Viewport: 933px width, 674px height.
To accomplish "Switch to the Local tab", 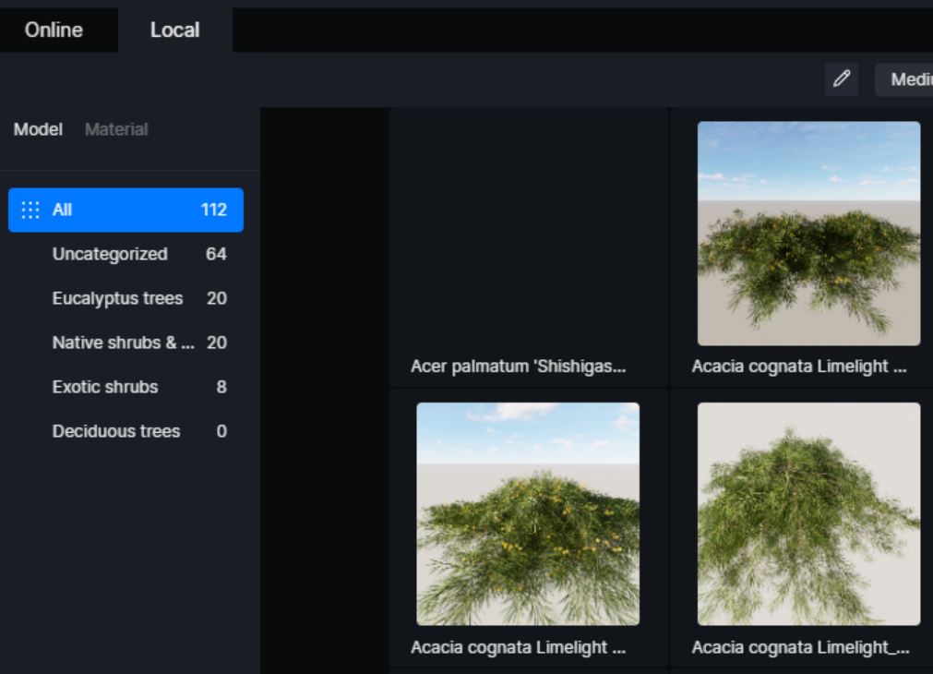I will 174,30.
